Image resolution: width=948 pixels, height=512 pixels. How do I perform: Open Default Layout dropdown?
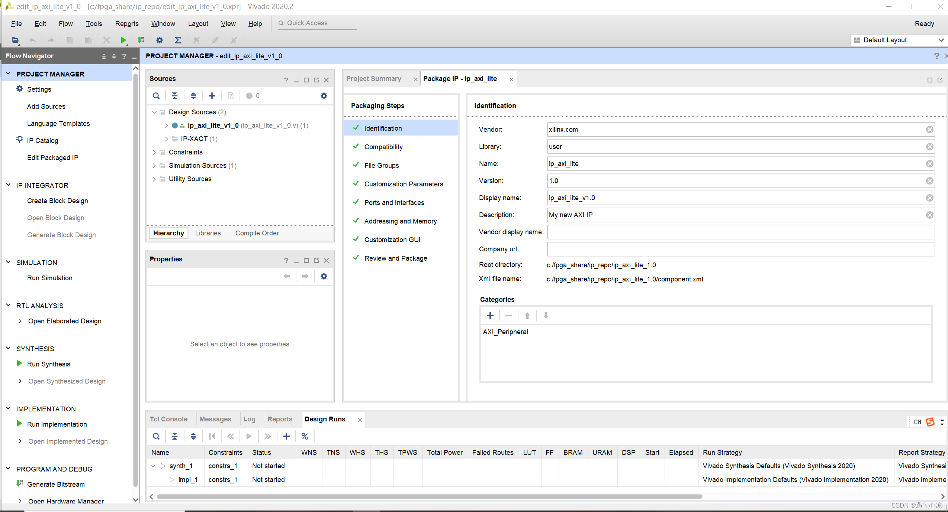[898, 40]
